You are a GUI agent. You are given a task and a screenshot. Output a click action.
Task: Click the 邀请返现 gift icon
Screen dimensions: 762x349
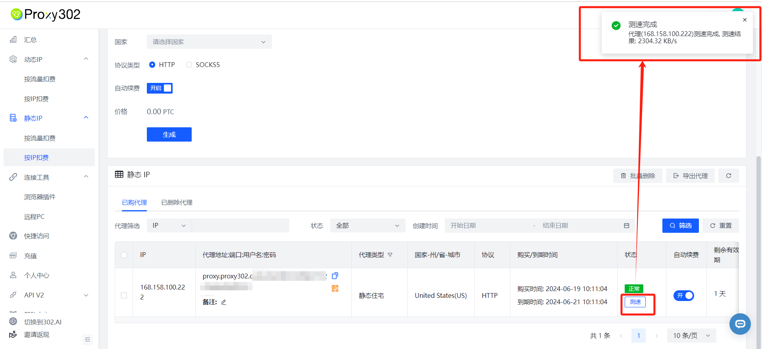click(x=13, y=334)
